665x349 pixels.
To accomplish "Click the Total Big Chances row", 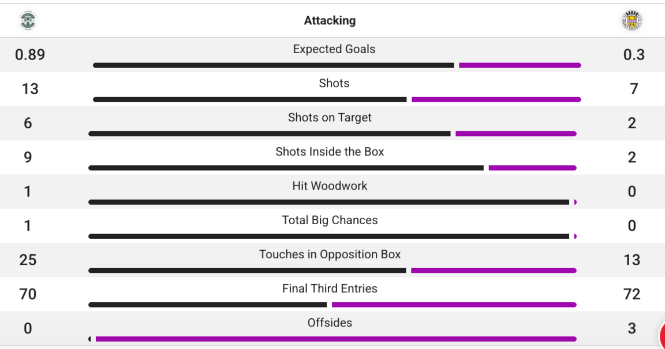I will (x=330, y=220).
